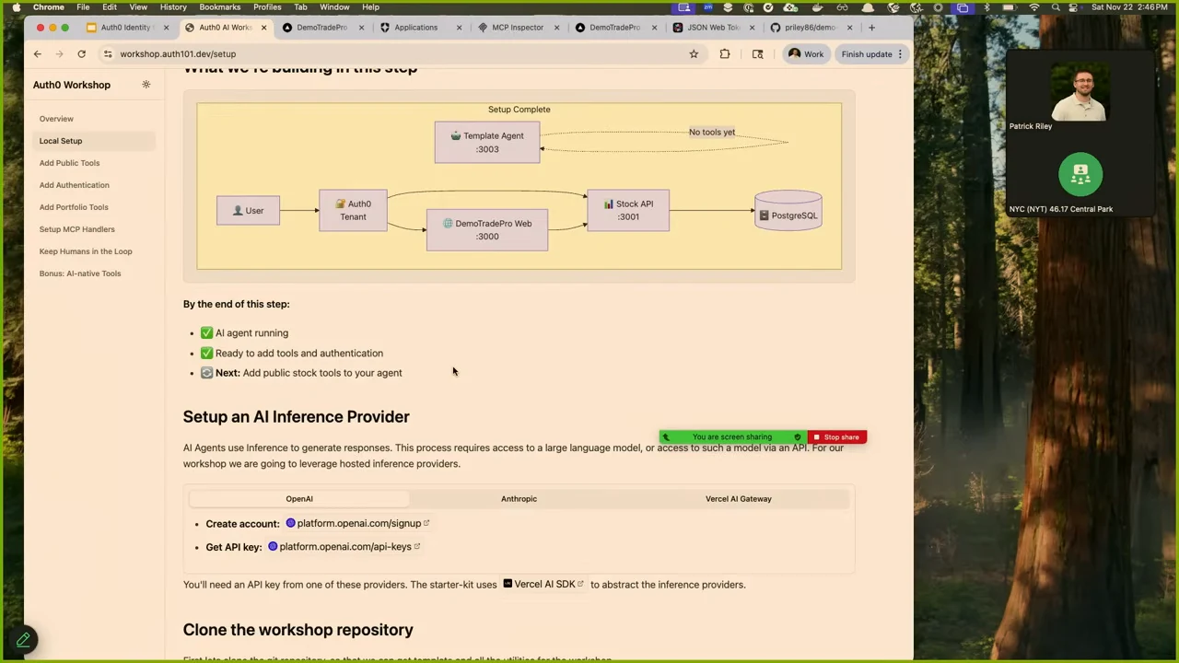1179x663 pixels.
Task: Click the Bluetooth icon in the menu bar
Action: (x=986, y=7)
